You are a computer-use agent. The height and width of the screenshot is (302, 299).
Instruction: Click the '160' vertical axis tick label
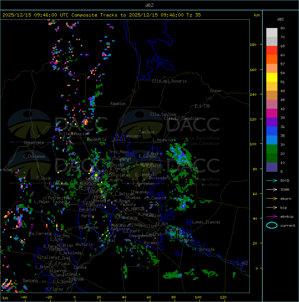coord(253,70)
